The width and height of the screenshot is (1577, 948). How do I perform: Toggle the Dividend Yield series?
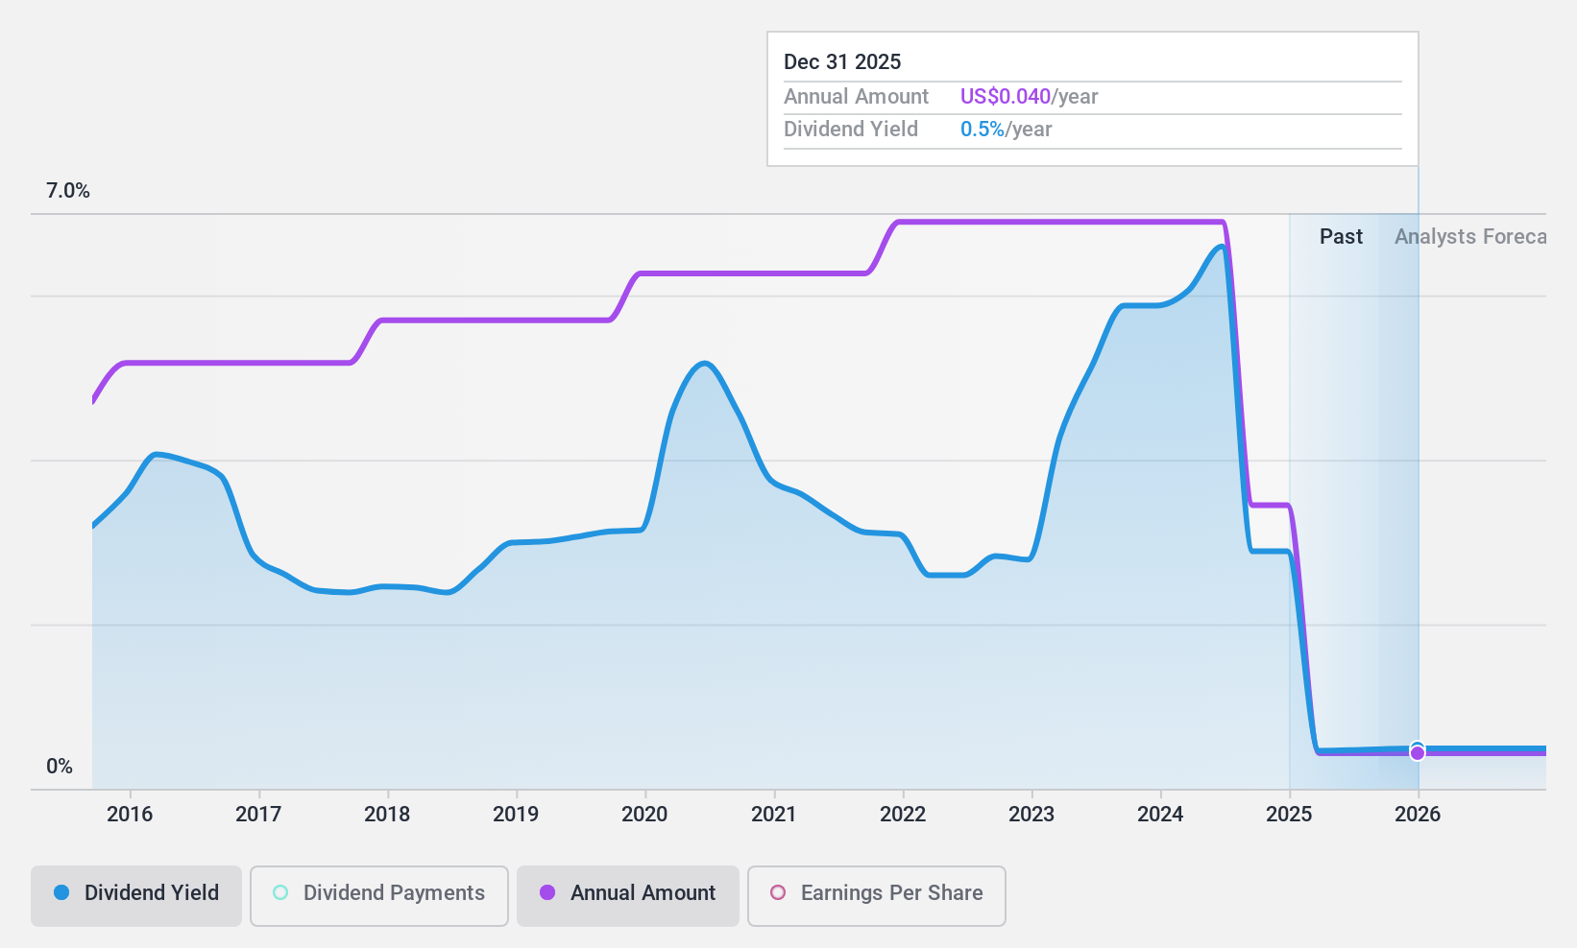135,895
